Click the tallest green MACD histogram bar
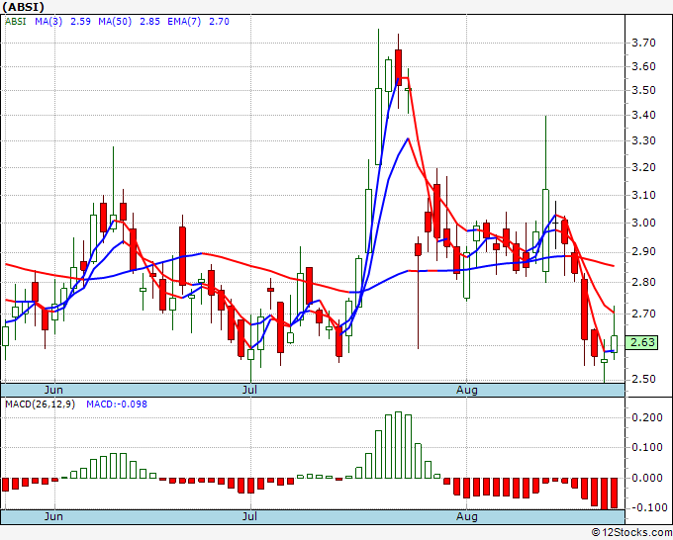 [x=398, y=445]
